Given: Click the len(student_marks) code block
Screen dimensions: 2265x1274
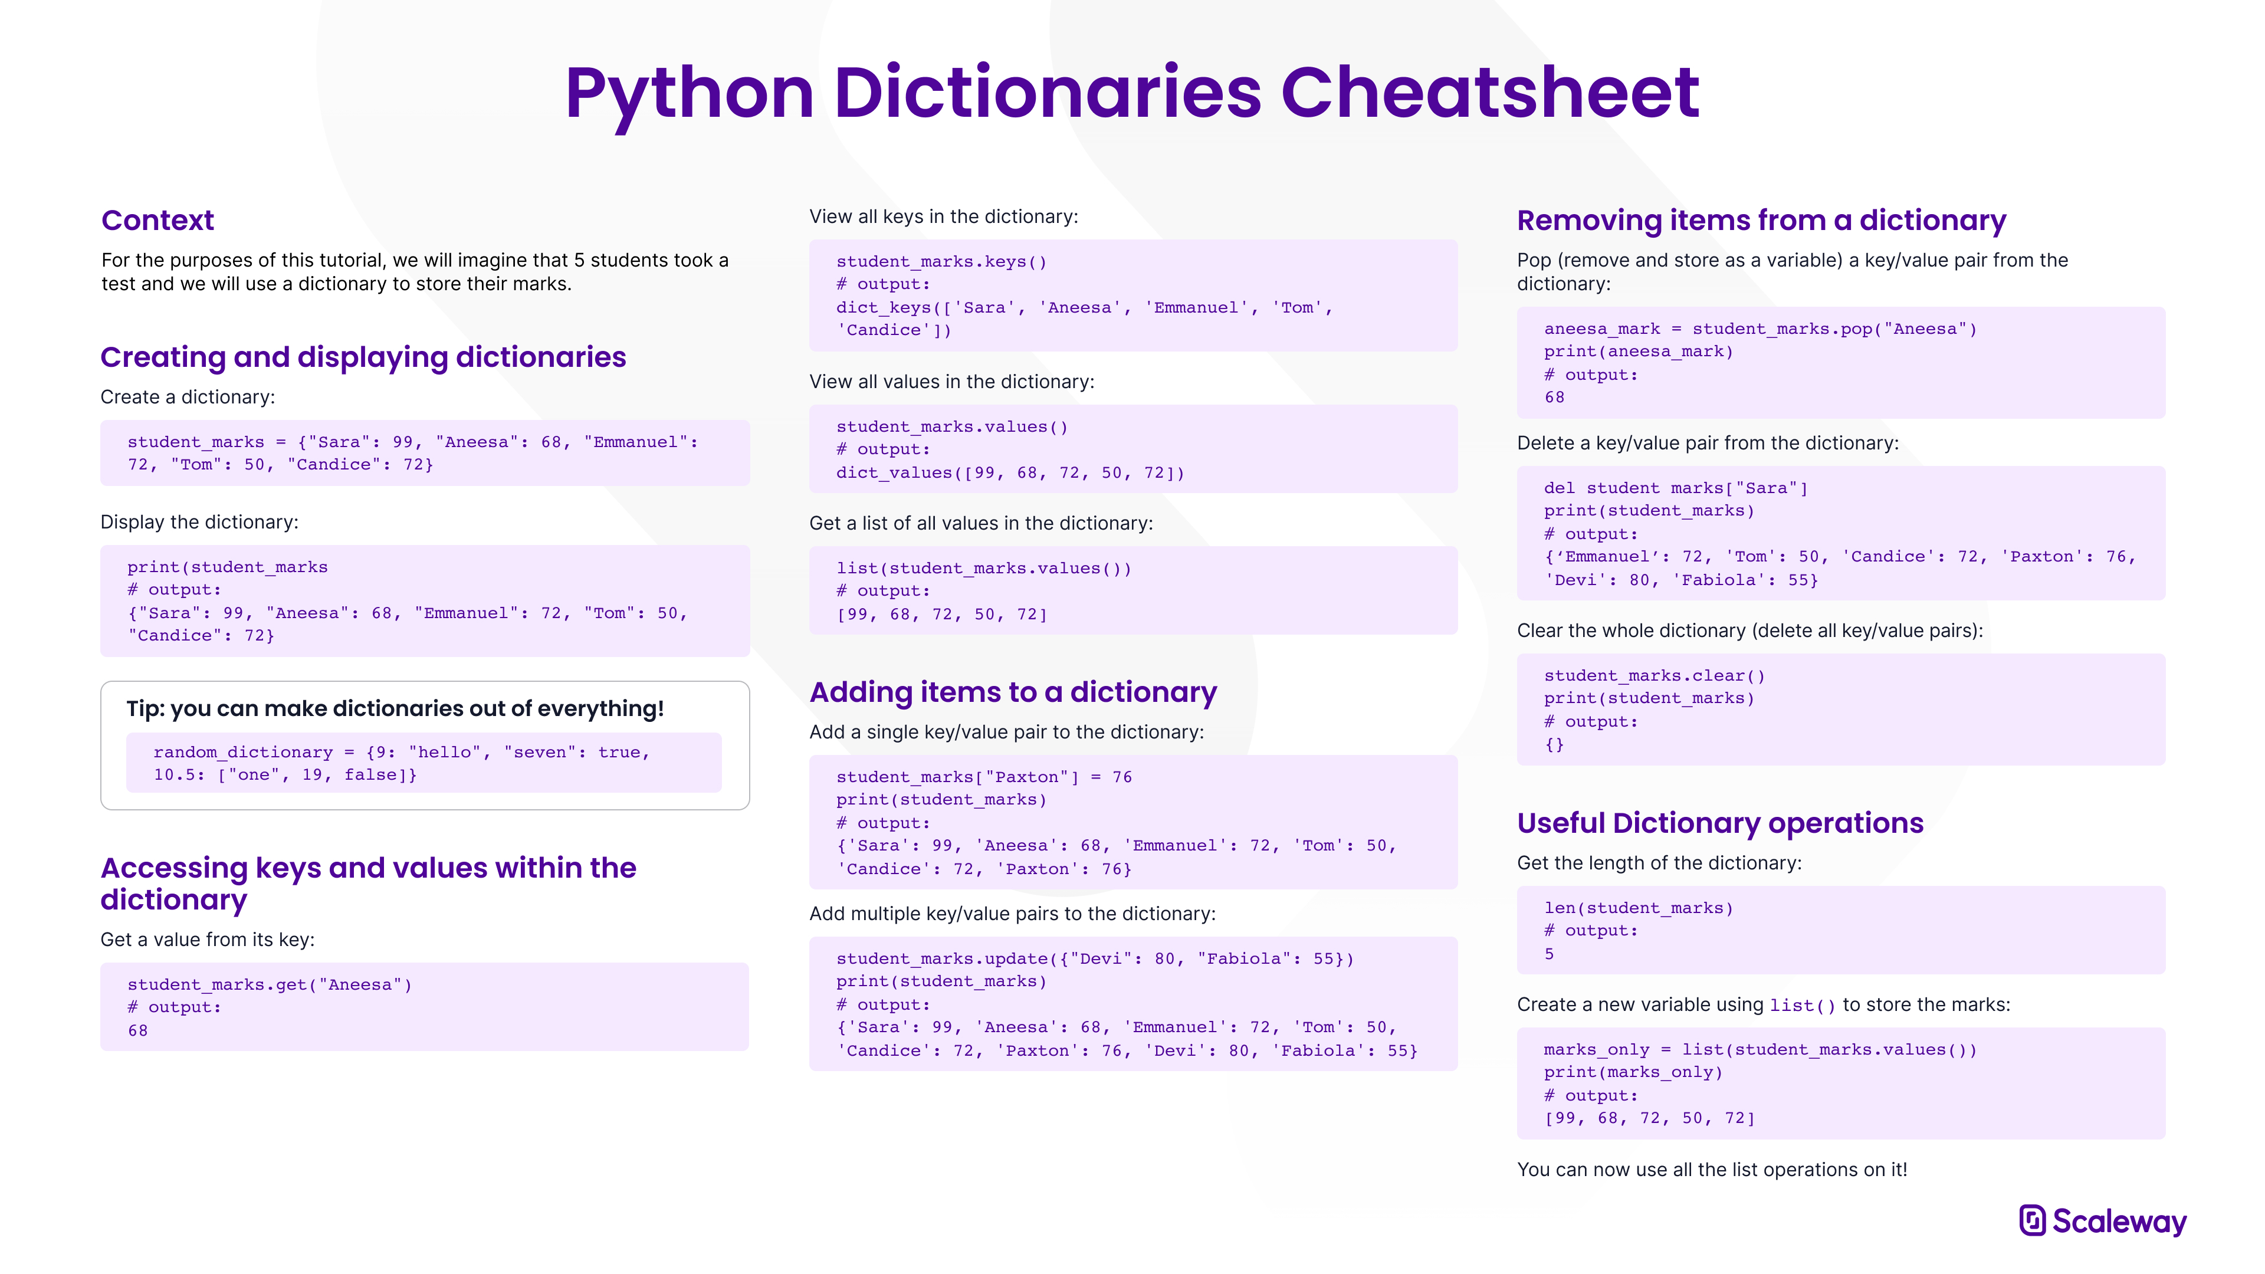Looking at the screenshot, I should 1840,930.
